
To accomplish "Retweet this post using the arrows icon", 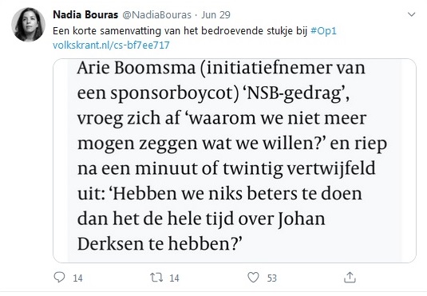I will click(156, 277).
